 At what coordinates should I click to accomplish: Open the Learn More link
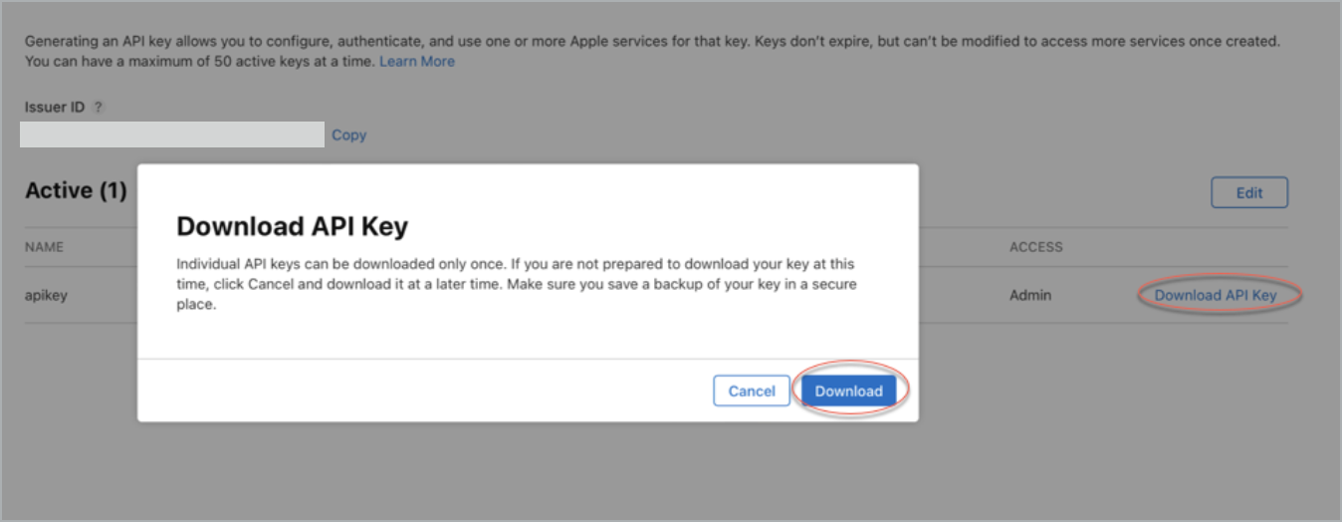pyautogui.click(x=416, y=62)
